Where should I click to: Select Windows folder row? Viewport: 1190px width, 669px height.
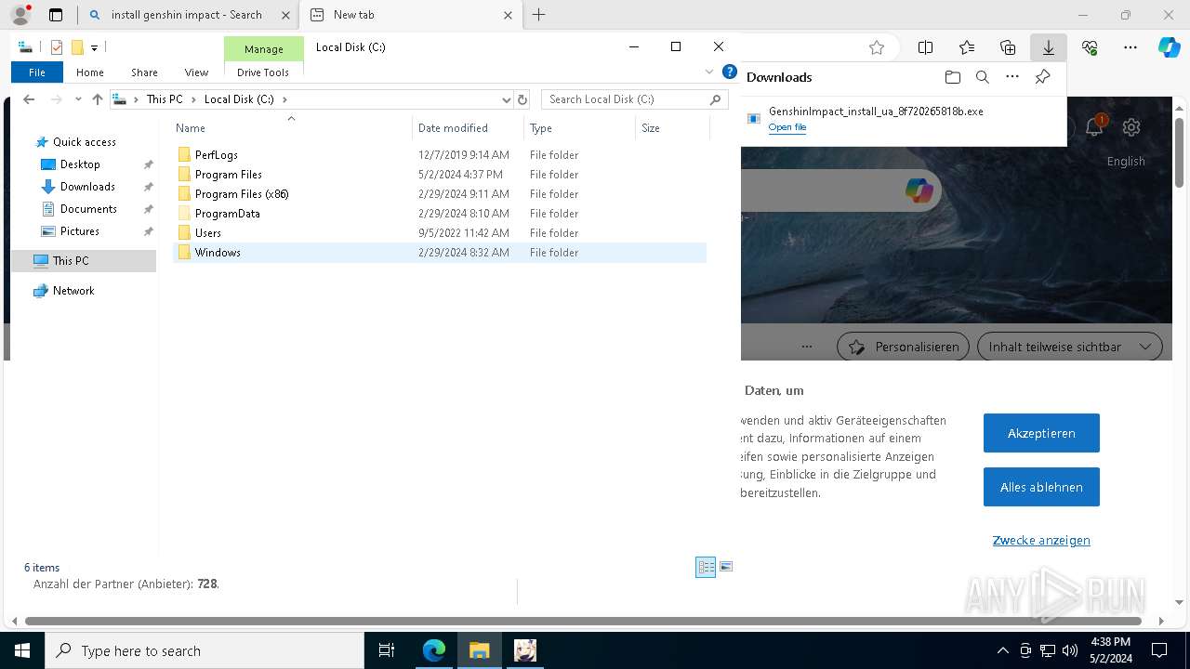(440, 253)
